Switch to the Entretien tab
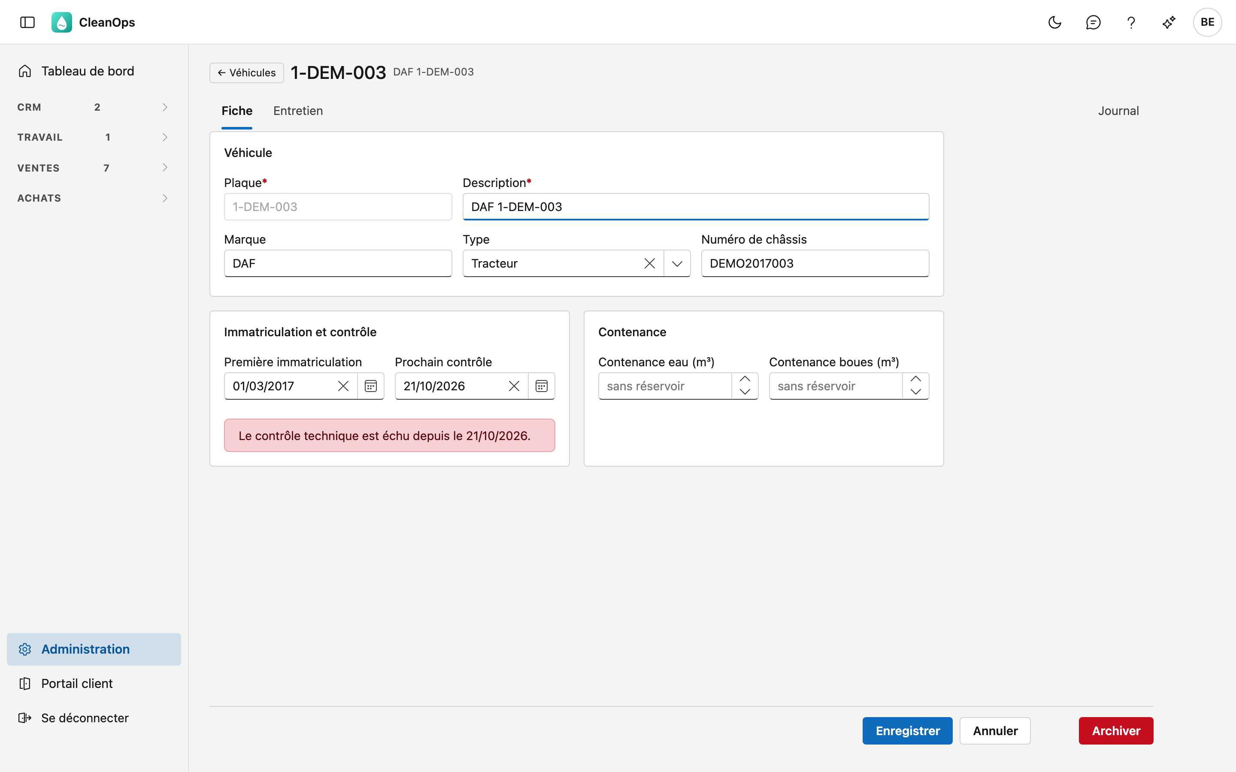Screen dimensions: 1236x772 (298, 111)
